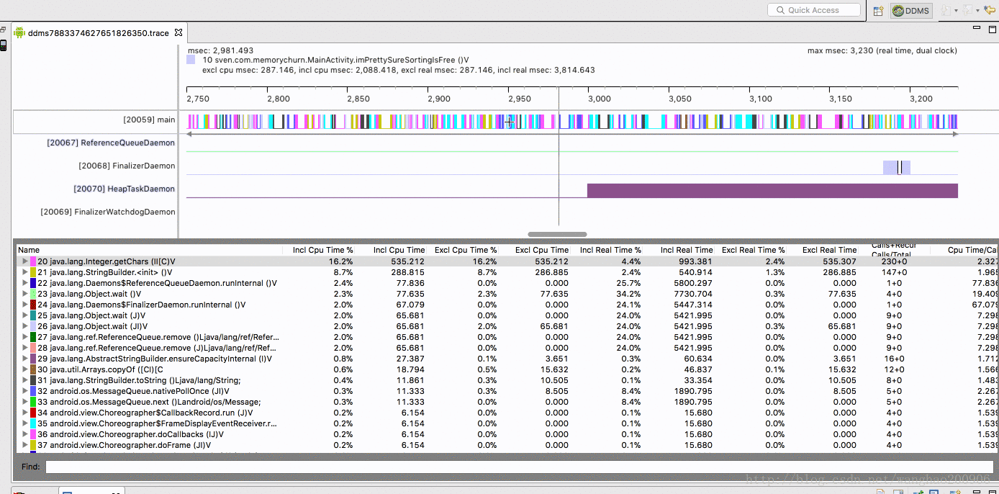Select 36 Choreographer.doCallbacks row
The image size is (999, 494).
(507, 434)
